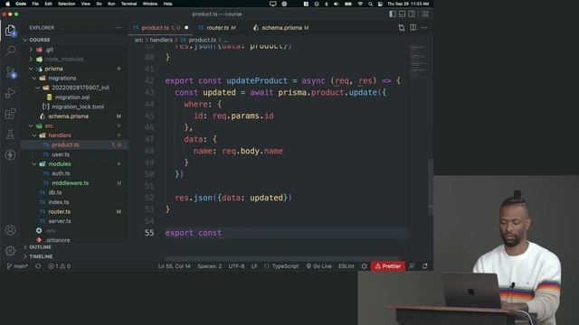Open migration_lock.toml file

78,107
